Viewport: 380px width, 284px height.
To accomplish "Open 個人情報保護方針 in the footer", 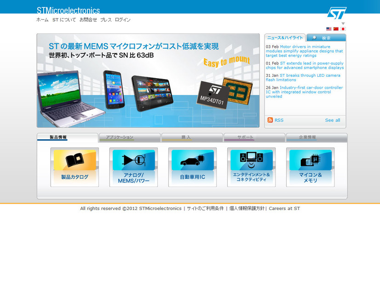I will coord(247,209).
